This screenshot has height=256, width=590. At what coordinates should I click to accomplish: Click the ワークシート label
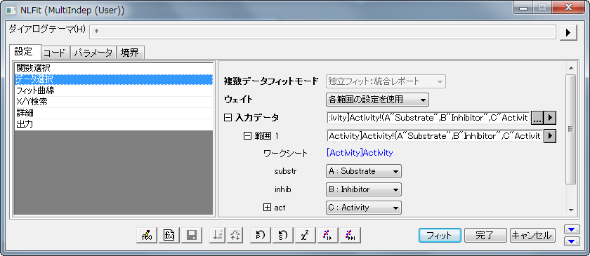[286, 154]
